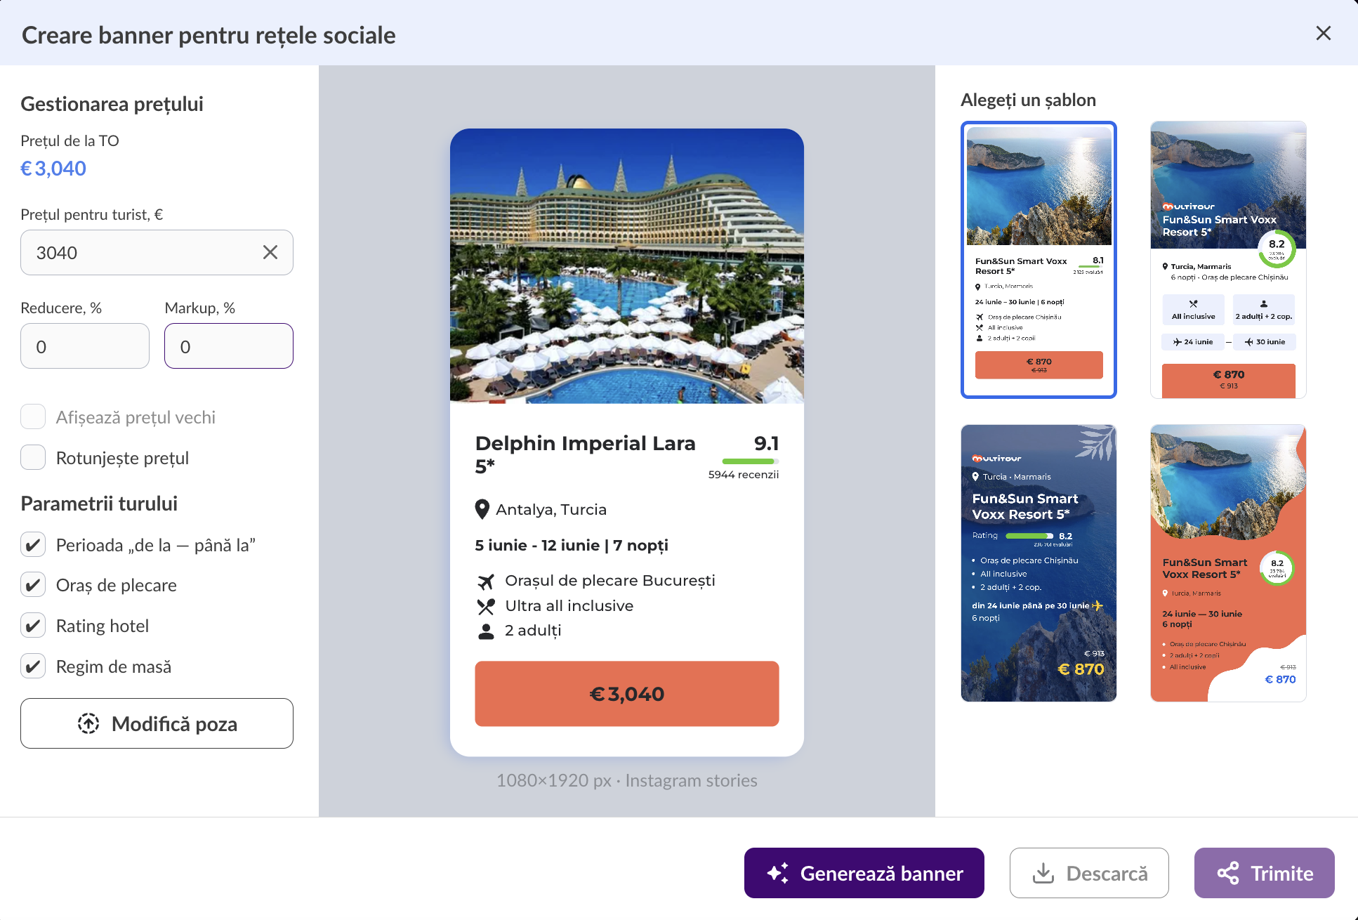
Task: Click the hotel pool photo in banner preview
Action: (627, 266)
